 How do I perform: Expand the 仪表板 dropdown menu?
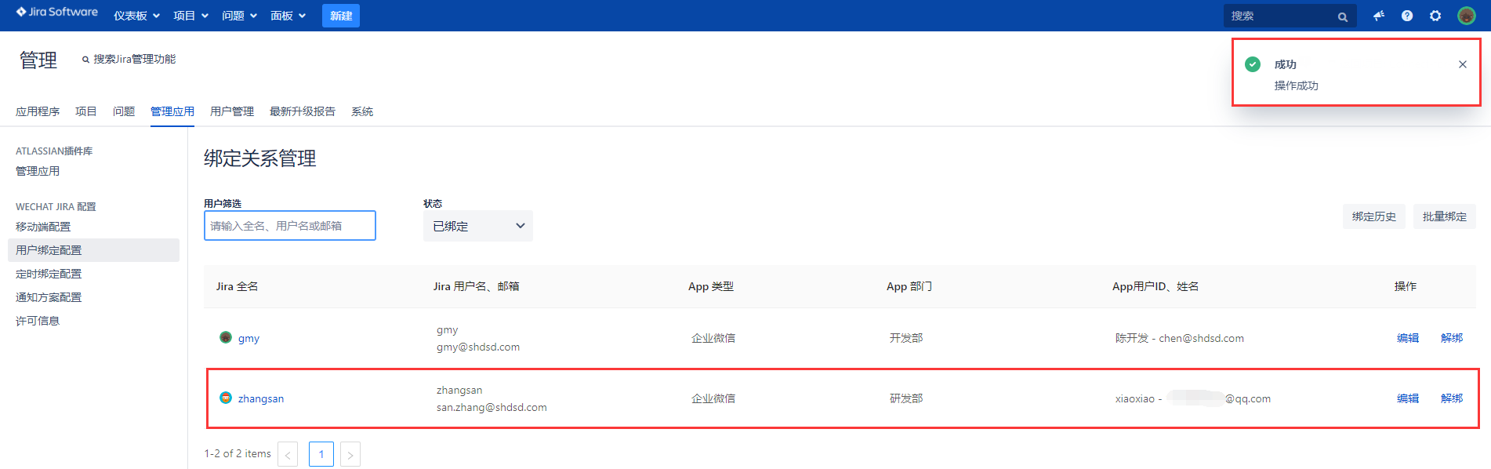point(136,16)
